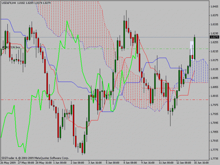Click price axis label 1.7855

coord(214,132)
